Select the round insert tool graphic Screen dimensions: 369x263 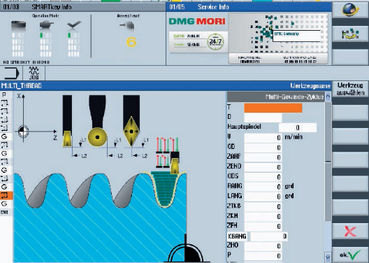97,120
